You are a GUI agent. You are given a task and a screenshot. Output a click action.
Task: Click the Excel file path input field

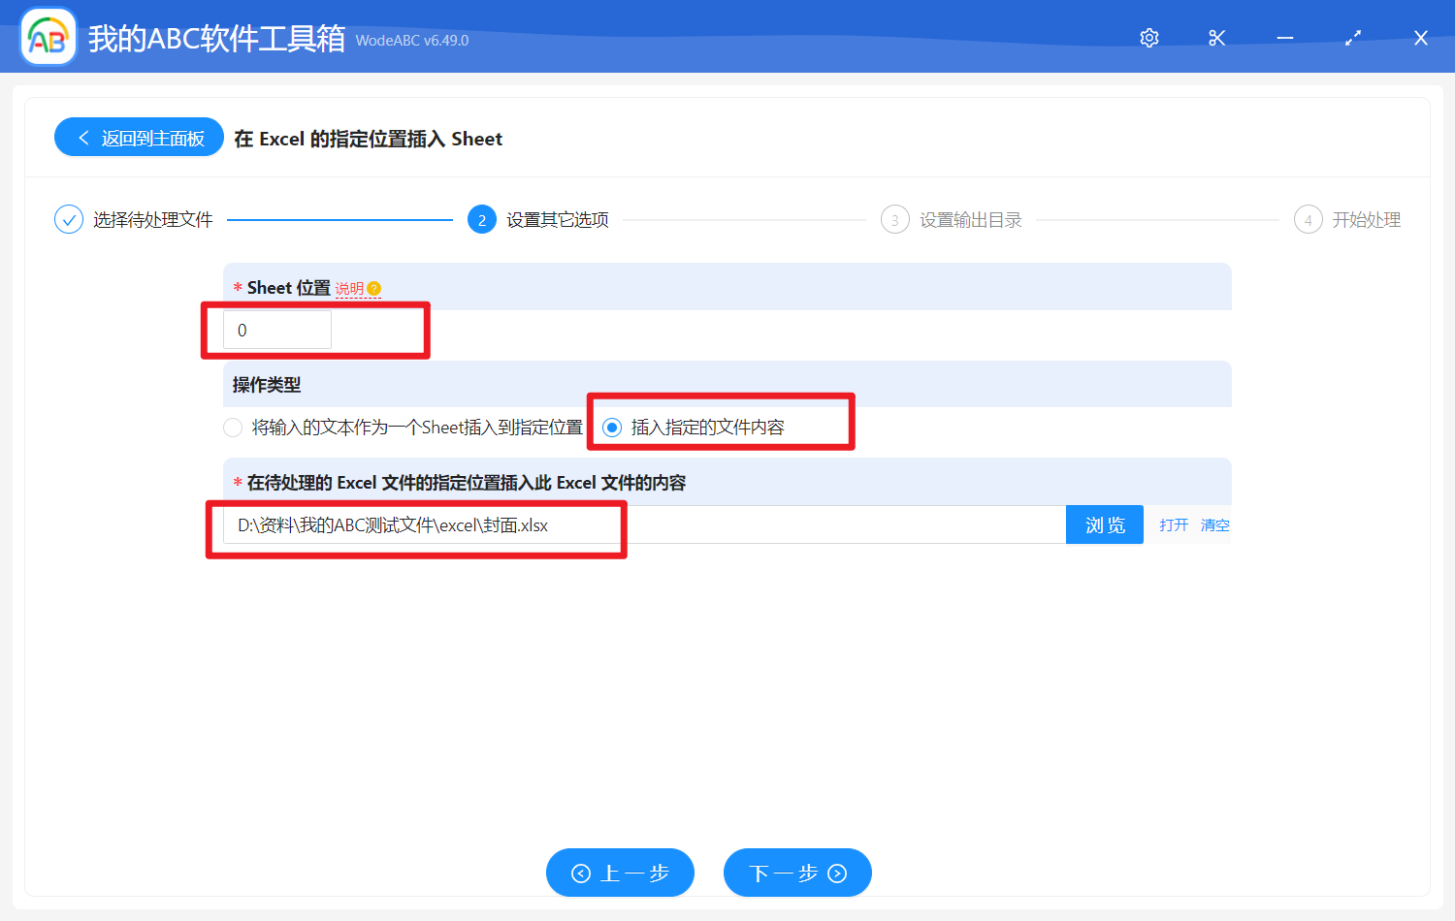pyautogui.click(x=582, y=524)
